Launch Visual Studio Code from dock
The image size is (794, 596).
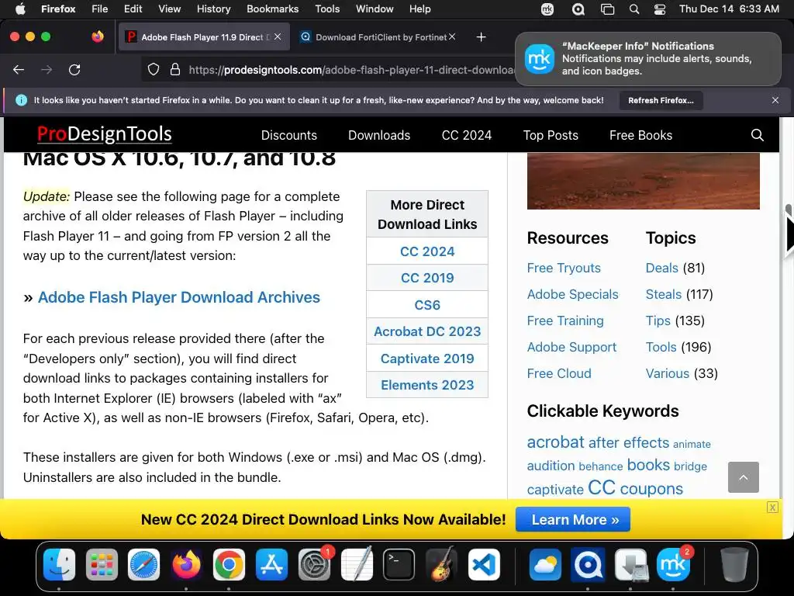pos(484,564)
